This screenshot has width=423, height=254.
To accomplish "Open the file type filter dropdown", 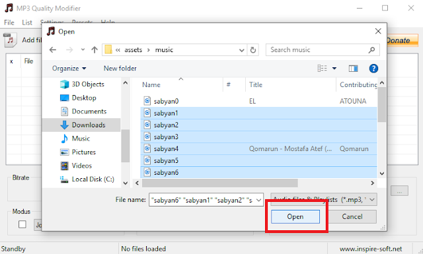I will pos(324,200).
